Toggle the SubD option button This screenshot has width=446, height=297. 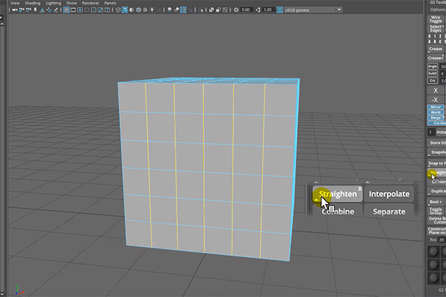(x=432, y=73)
